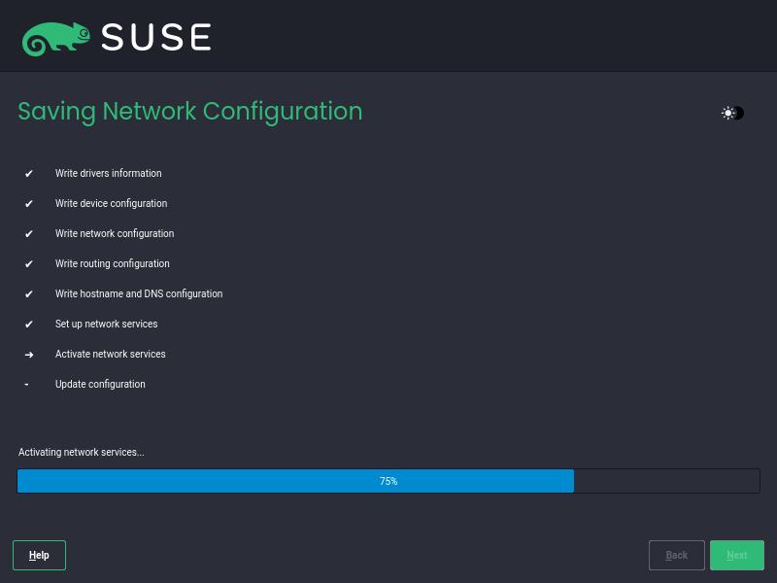Click the checkmark beside Write network configuration

coord(28,234)
